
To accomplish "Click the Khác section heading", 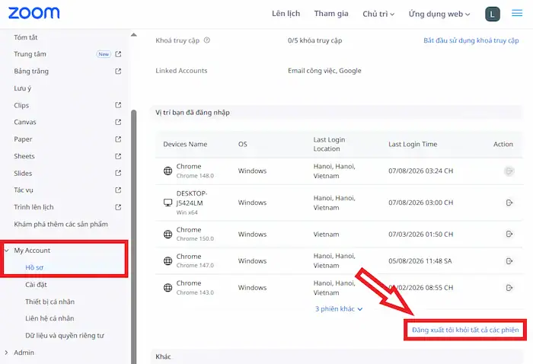I will click(x=163, y=356).
